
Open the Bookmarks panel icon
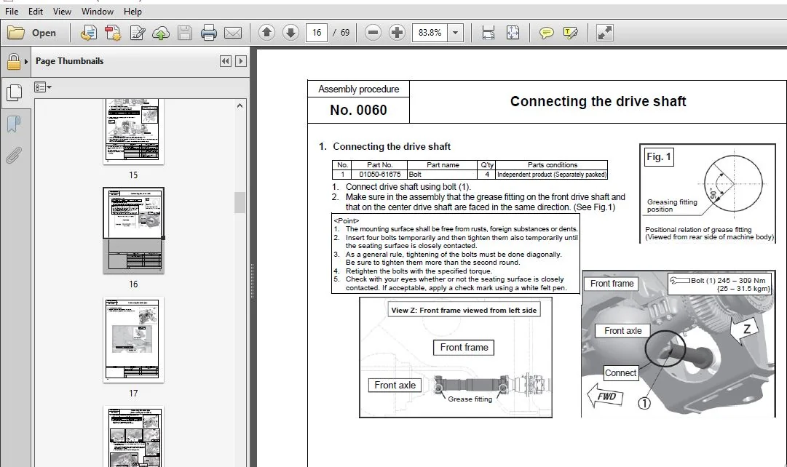pyautogui.click(x=14, y=124)
